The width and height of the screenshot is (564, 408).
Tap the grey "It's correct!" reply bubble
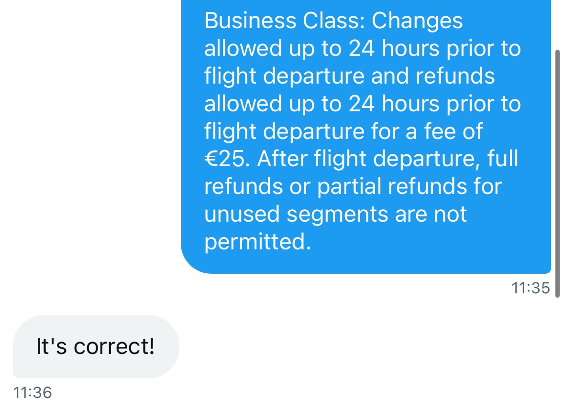pos(96,346)
